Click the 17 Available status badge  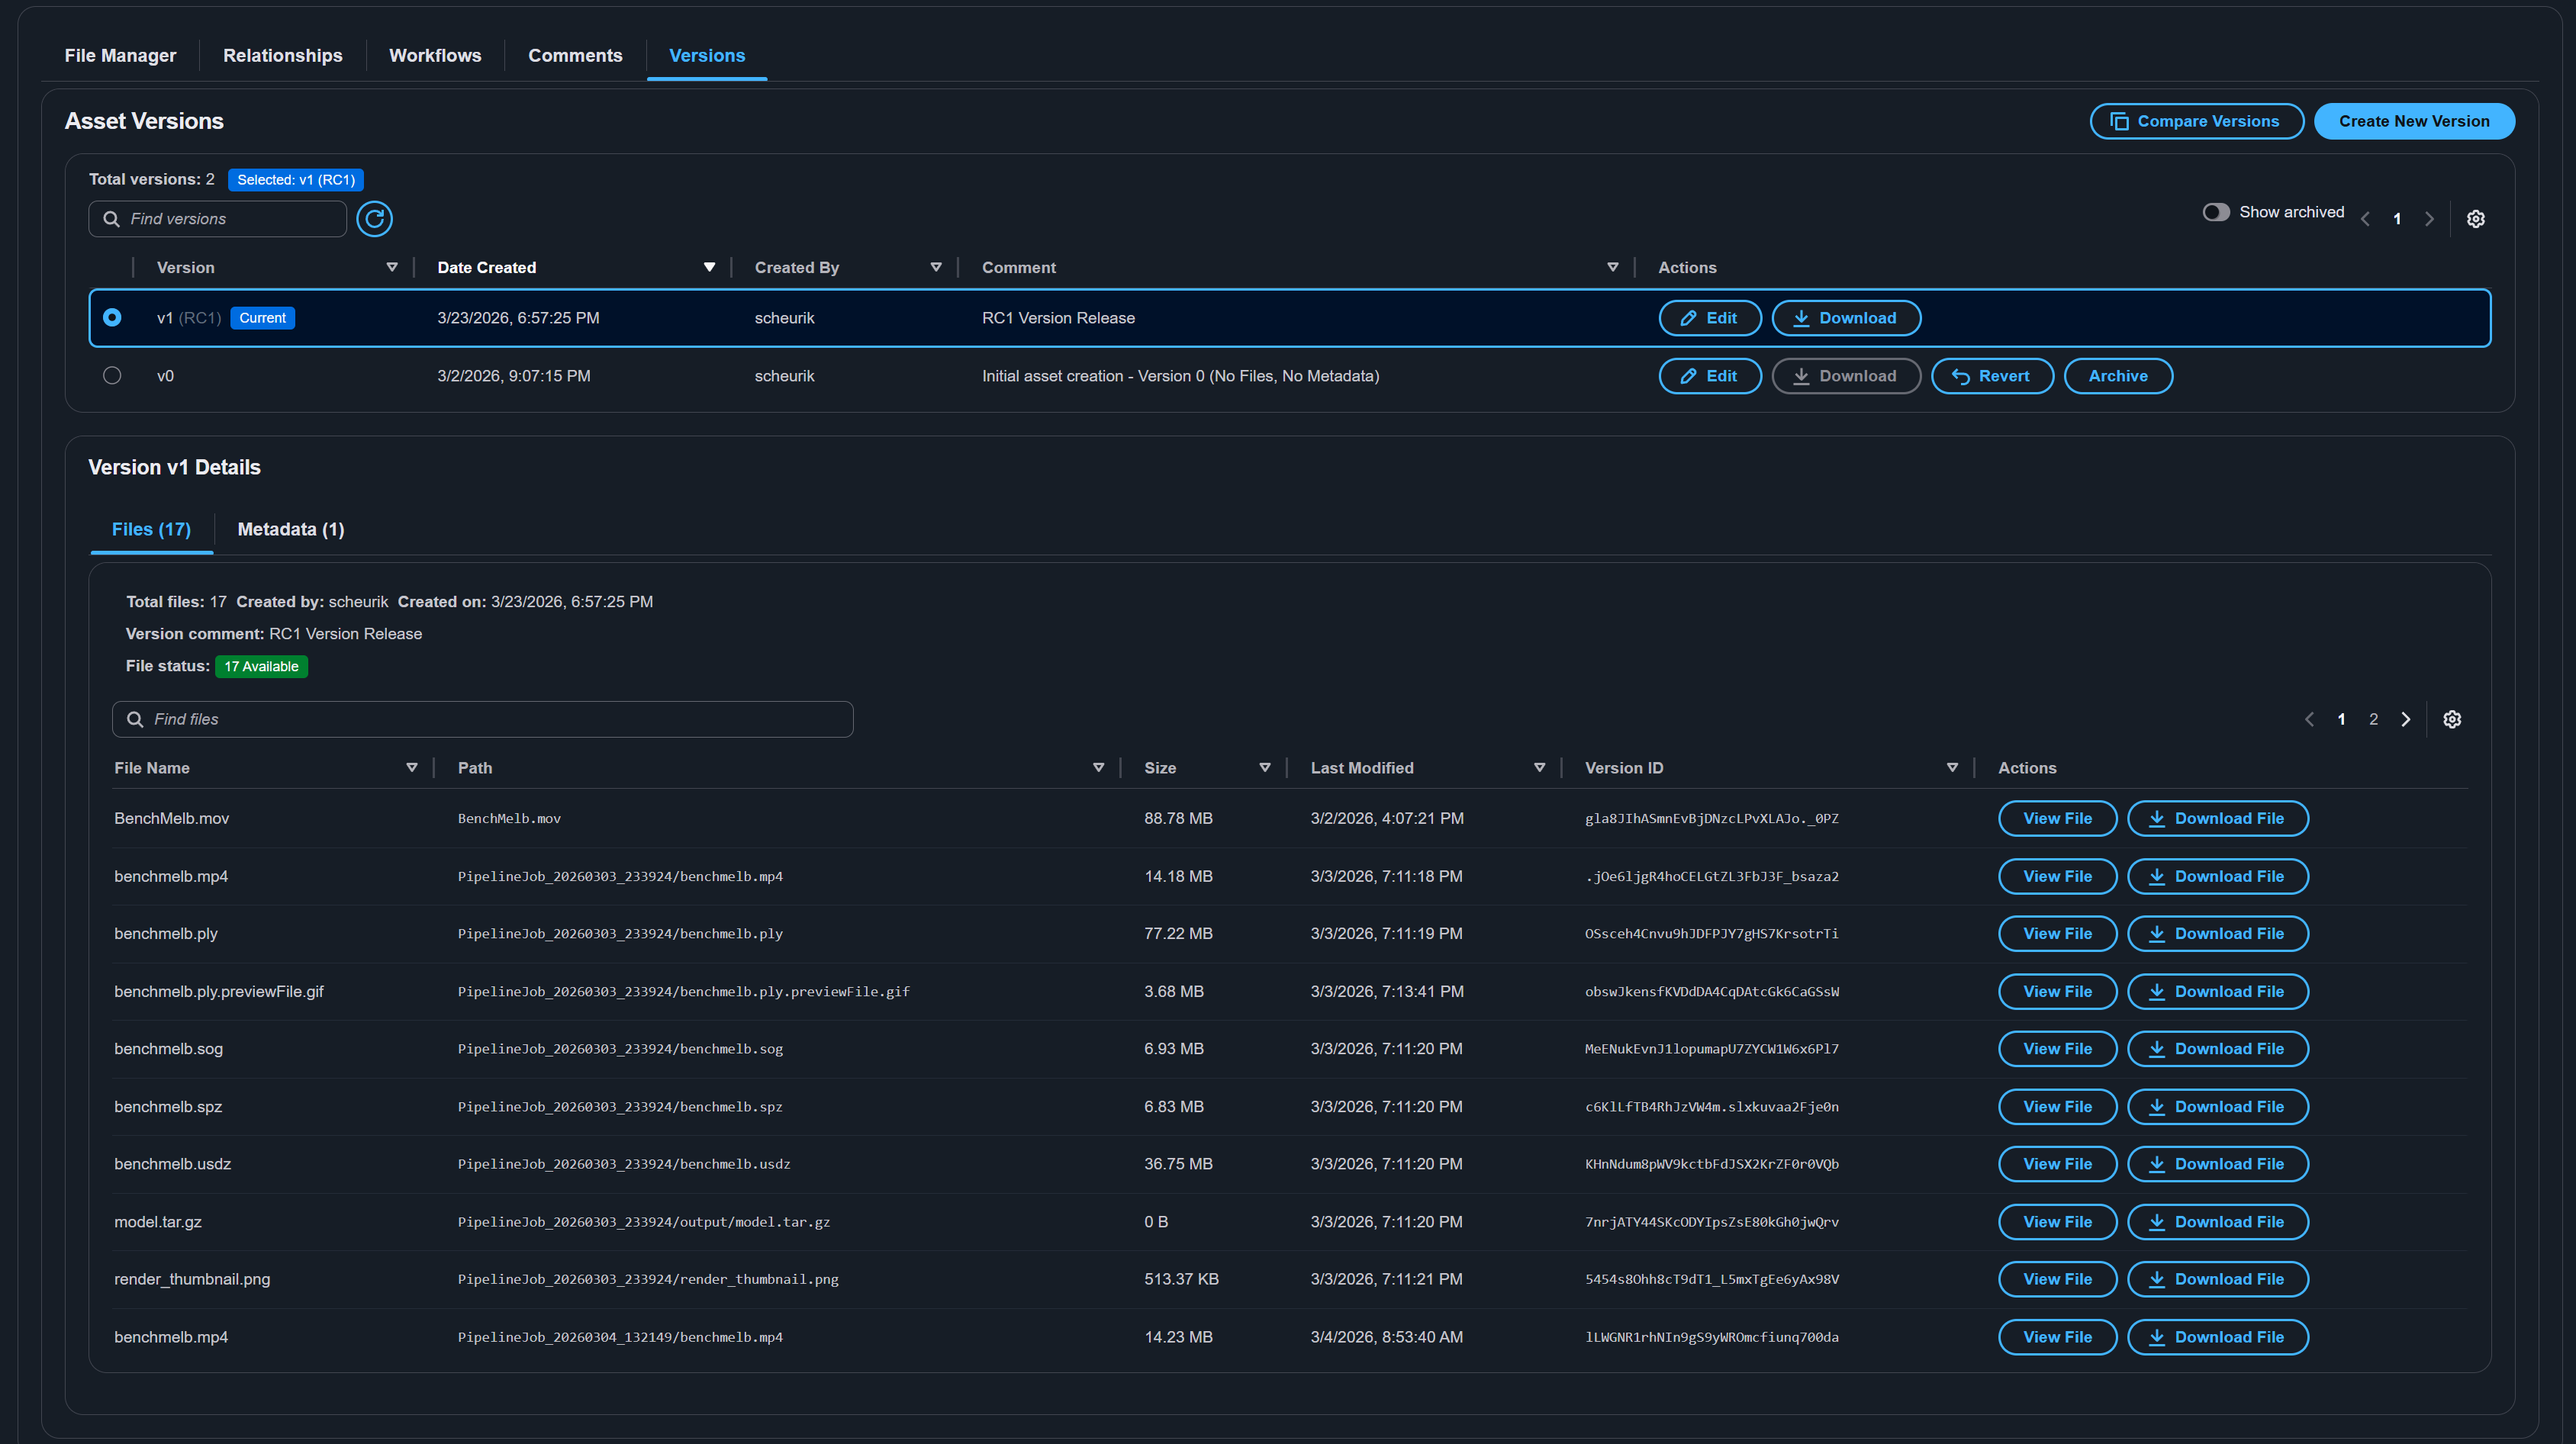[261, 666]
